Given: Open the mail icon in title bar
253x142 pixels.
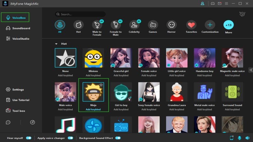Looking at the screenshot, I should click(x=219, y=3).
